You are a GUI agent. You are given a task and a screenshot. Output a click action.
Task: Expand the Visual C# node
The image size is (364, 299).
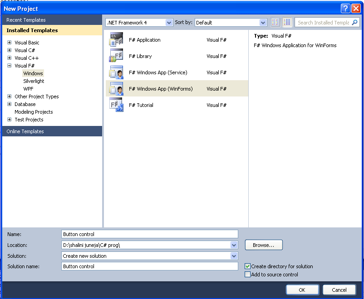click(x=9, y=50)
